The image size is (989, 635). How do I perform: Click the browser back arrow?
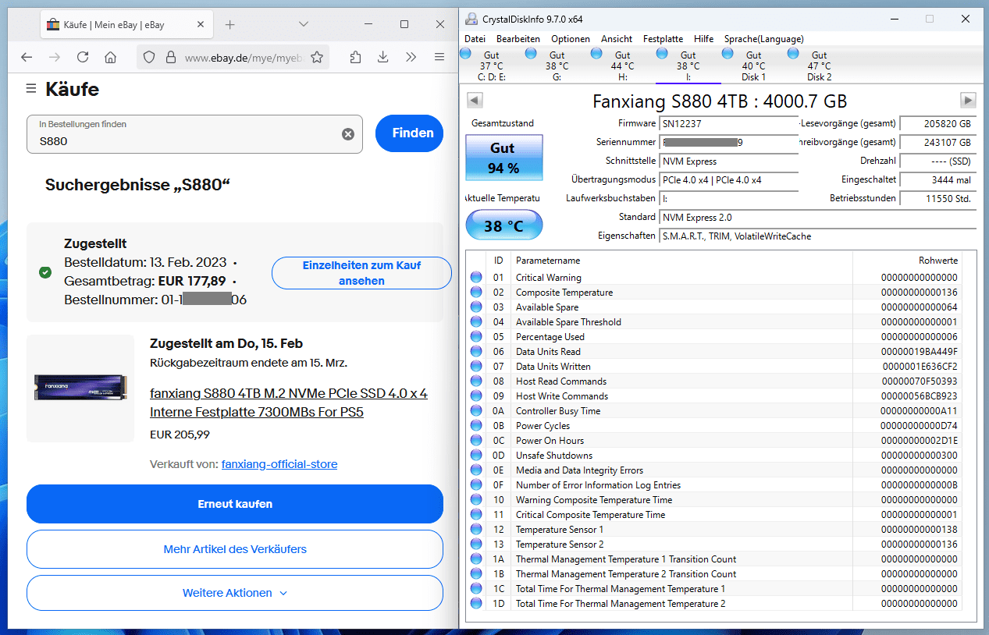pyautogui.click(x=27, y=57)
